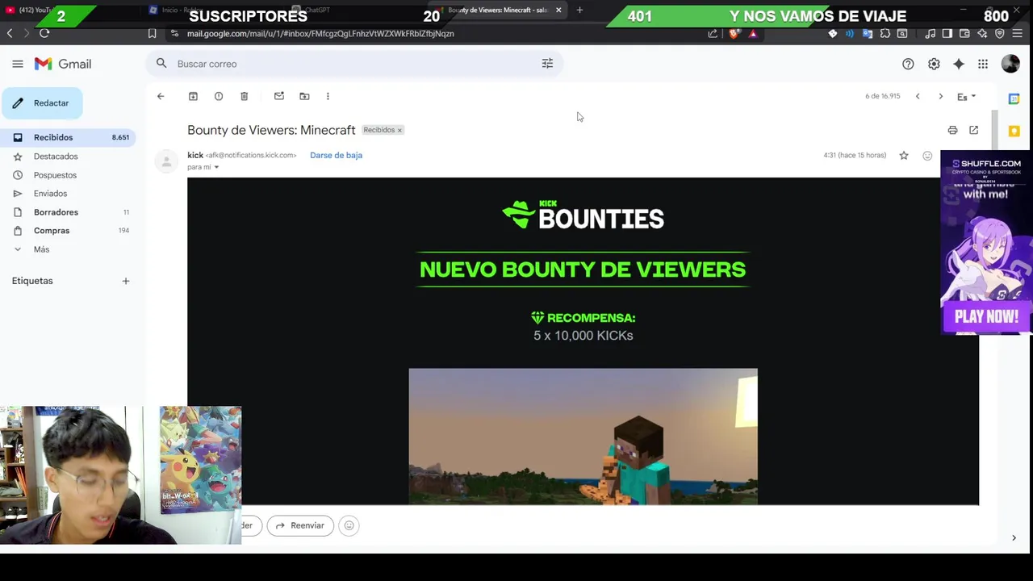Close the Bounty de Viewers tab
The height and width of the screenshot is (581, 1033).
558,10
